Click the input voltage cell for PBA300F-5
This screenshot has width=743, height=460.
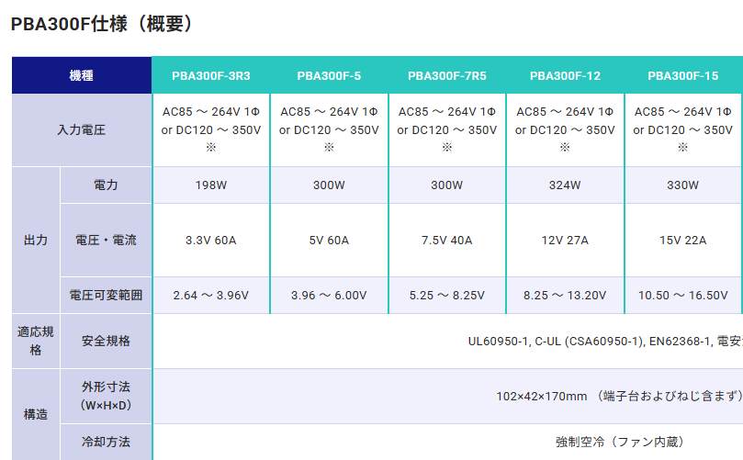(329, 129)
